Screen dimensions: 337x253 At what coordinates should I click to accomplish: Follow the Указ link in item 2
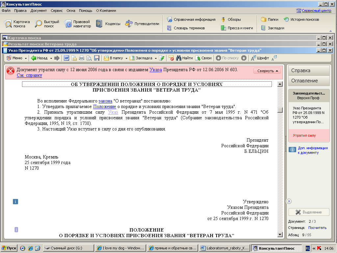[x=113, y=112]
